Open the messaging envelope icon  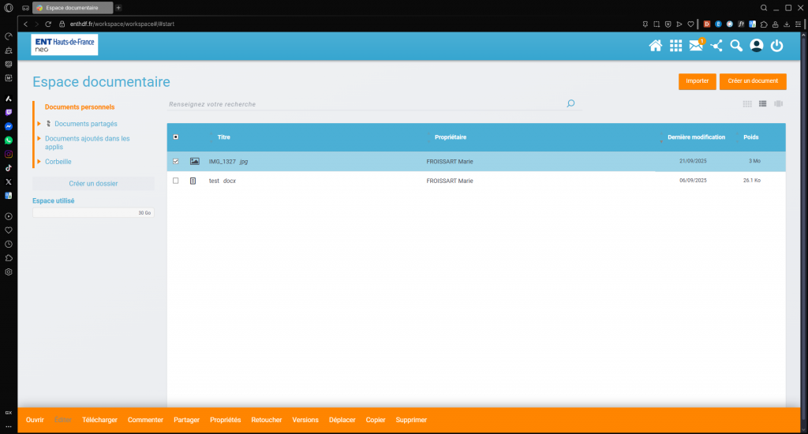pyautogui.click(x=695, y=46)
